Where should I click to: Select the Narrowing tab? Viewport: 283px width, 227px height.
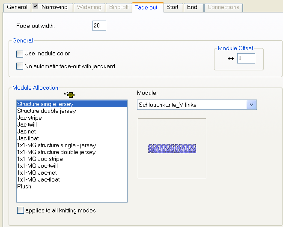pos(54,7)
